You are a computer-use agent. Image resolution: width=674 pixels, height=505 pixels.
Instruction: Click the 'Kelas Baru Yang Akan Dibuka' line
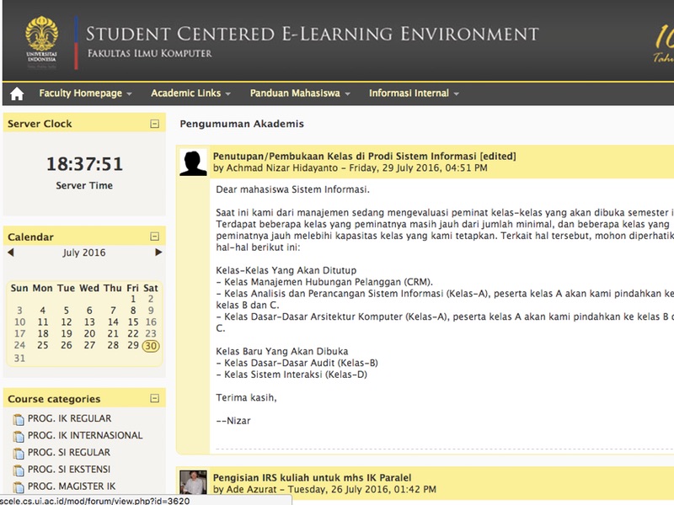coord(282,351)
